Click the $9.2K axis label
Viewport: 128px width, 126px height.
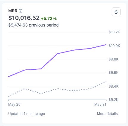click(113, 99)
